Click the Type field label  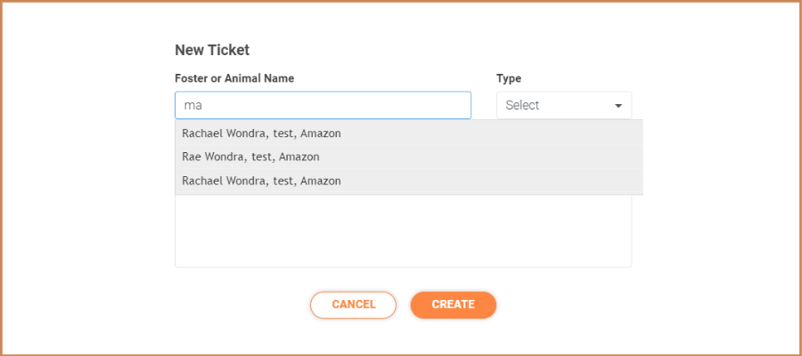(509, 78)
